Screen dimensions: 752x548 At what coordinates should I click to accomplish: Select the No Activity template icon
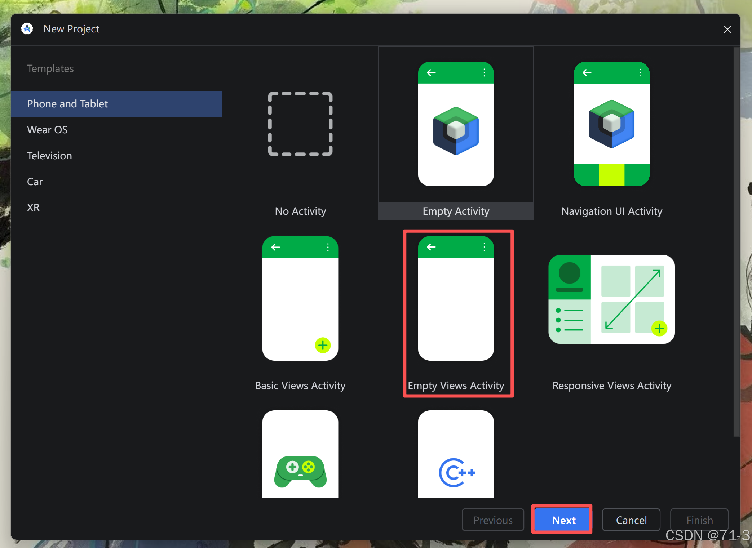(x=300, y=124)
